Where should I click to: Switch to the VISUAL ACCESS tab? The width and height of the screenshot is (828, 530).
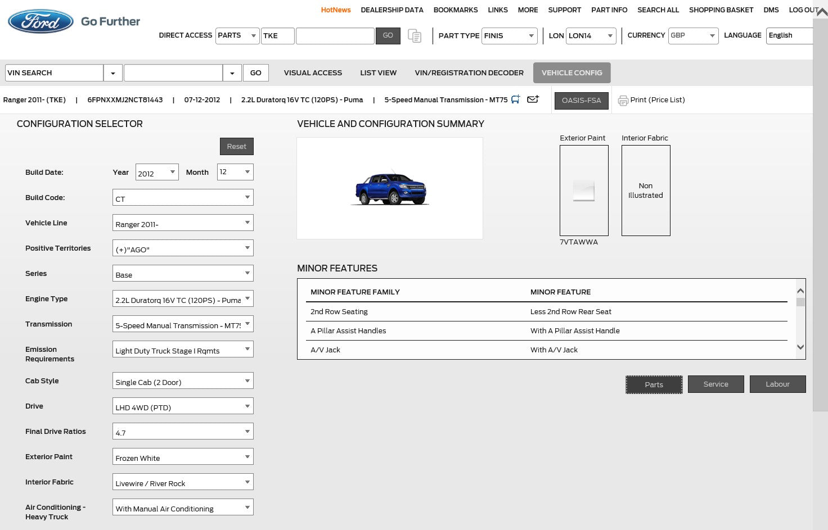313,73
